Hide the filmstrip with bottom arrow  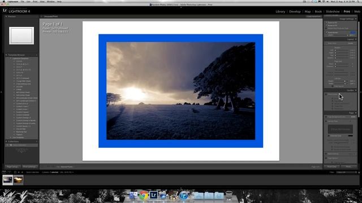click(181, 188)
